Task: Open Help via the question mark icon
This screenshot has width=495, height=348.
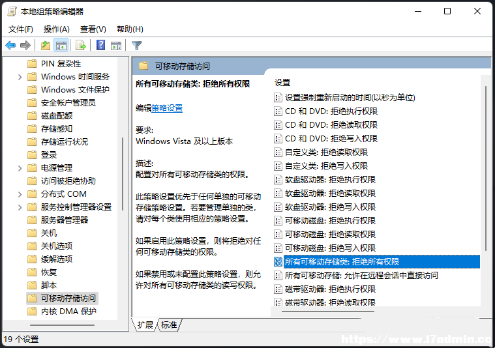Action: [100, 46]
